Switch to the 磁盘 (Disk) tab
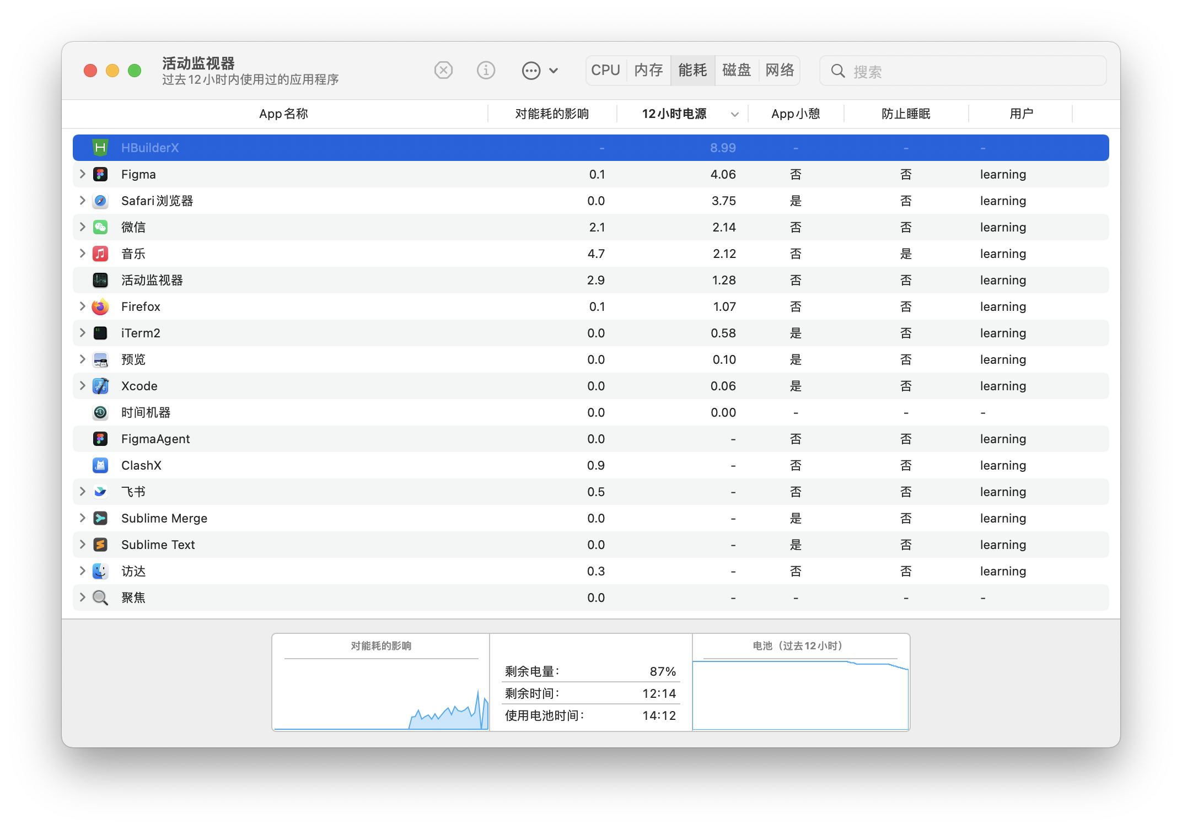The height and width of the screenshot is (829, 1182). point(737,71)
